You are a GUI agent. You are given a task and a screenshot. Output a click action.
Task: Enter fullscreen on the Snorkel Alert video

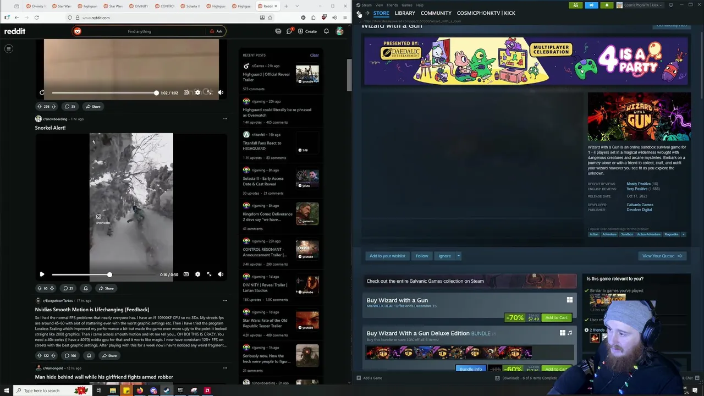209,274
